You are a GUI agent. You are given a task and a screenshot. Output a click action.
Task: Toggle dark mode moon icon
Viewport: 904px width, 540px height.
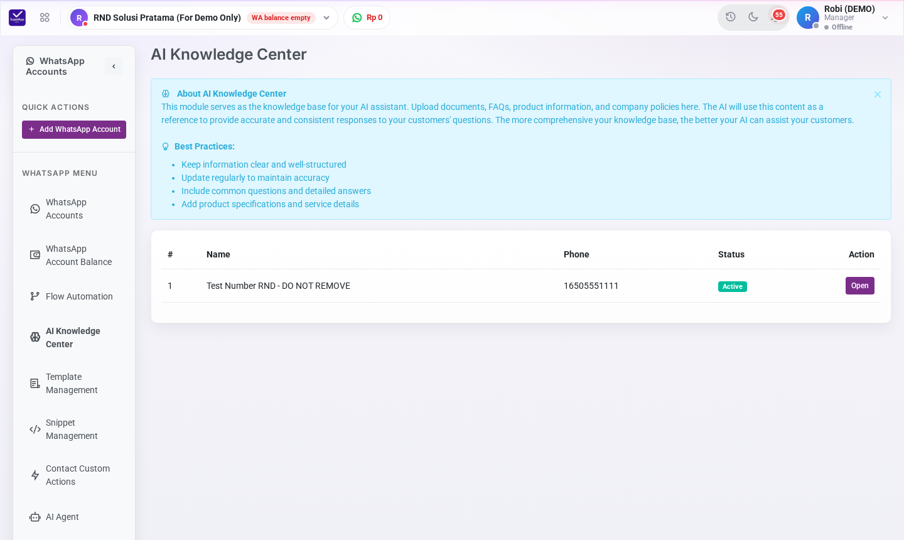(753, 17)
